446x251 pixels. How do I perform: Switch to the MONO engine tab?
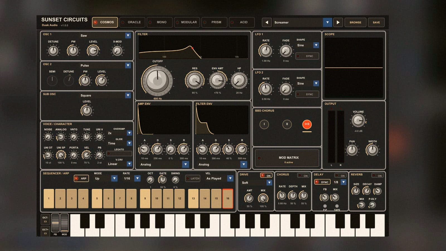pyautogui.click(x=159, y=22)
